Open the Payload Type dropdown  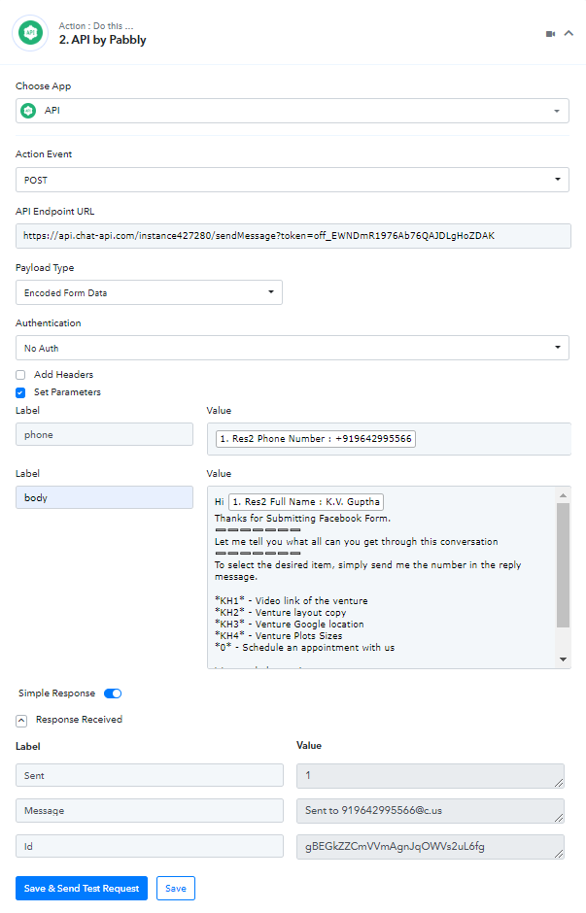click(149, 292)
